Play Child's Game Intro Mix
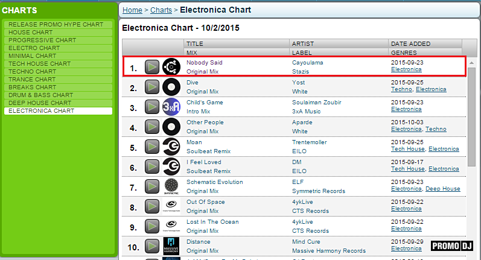Screen dimensions: 481x260 (152, 107)
